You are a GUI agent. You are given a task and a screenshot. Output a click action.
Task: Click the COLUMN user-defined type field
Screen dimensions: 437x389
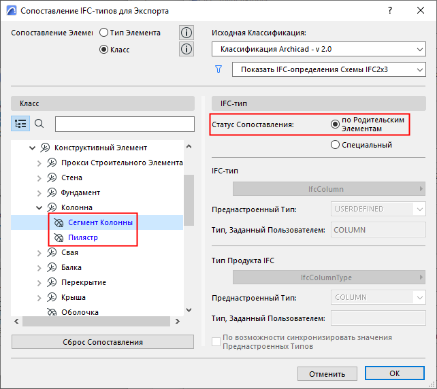378,230
